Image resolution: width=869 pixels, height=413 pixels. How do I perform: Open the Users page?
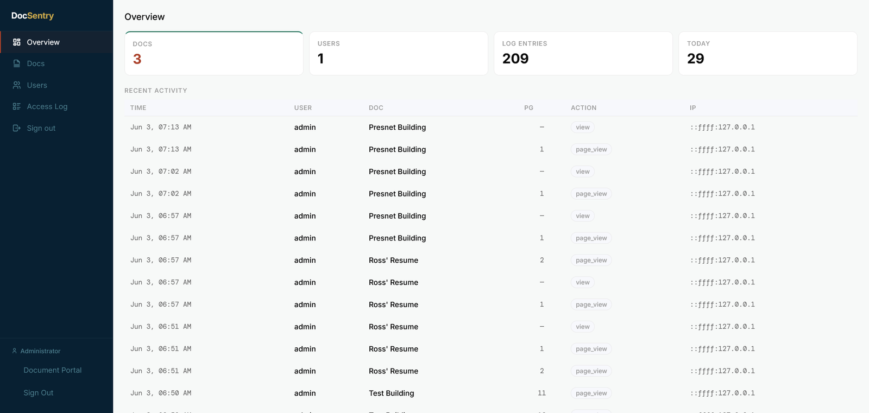(56, 85)
